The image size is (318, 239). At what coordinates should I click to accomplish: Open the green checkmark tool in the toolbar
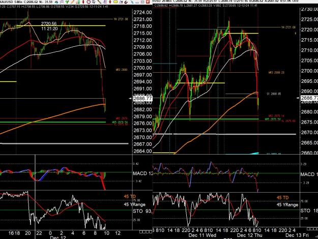pyautogui.click(x=67, y=2)
